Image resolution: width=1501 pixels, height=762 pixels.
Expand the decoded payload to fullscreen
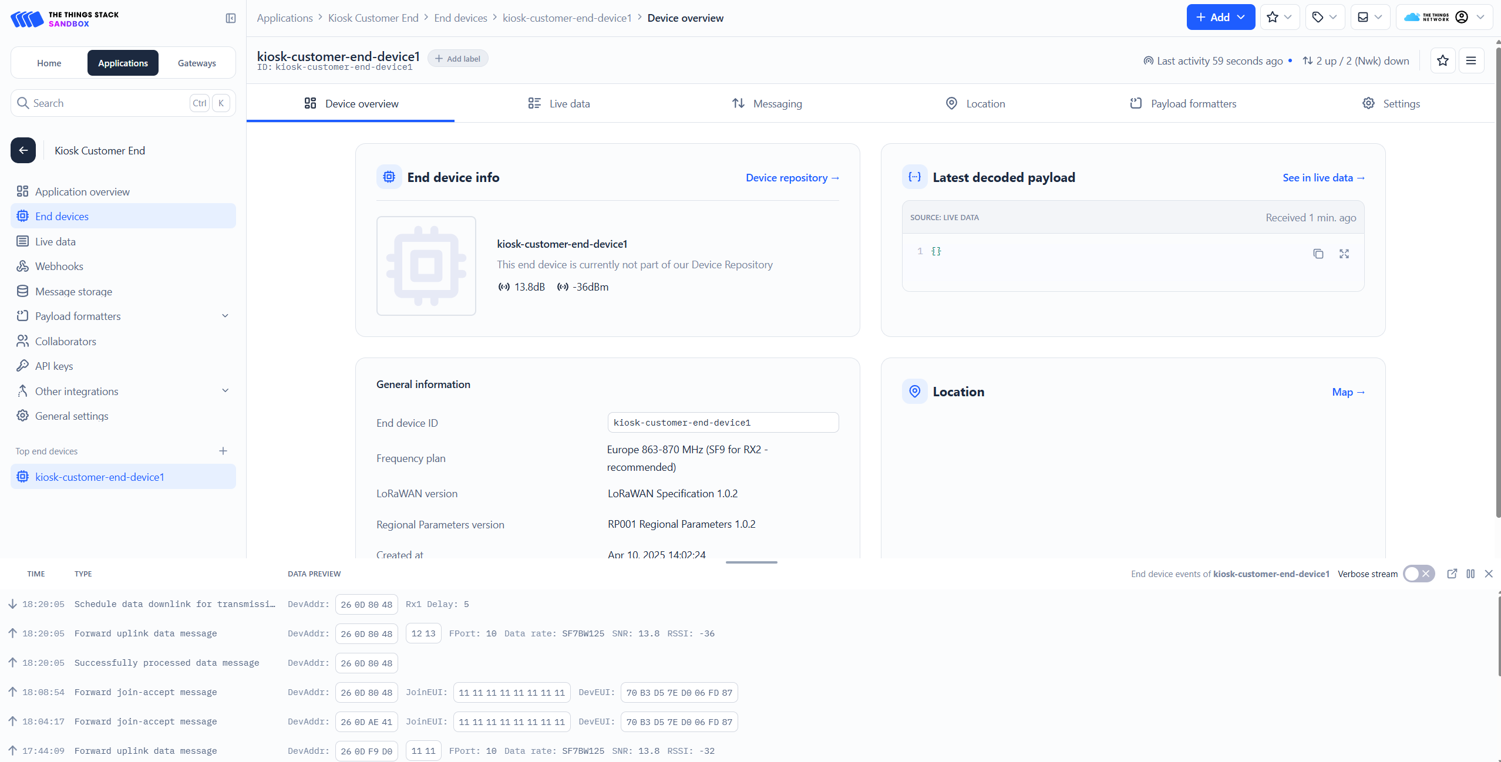(1344, 254)
